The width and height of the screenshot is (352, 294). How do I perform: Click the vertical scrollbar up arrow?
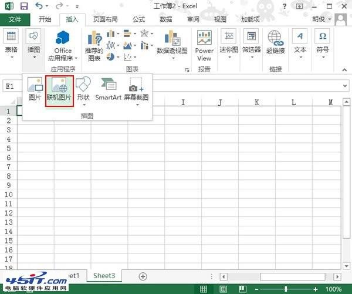346,102
